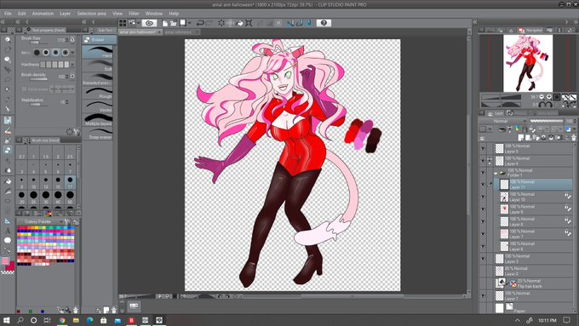Open the help question mark icon

point(324,23)
